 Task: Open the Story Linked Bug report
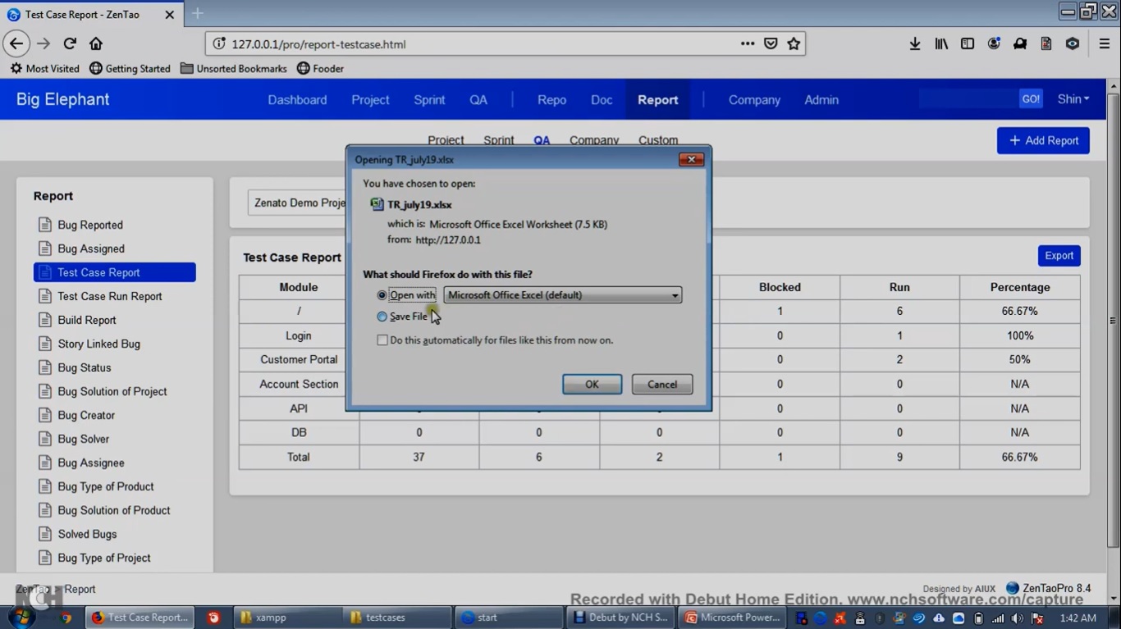tap(99, 344)
